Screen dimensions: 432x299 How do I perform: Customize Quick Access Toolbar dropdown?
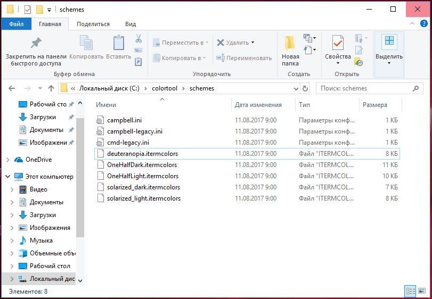point(50,10)
